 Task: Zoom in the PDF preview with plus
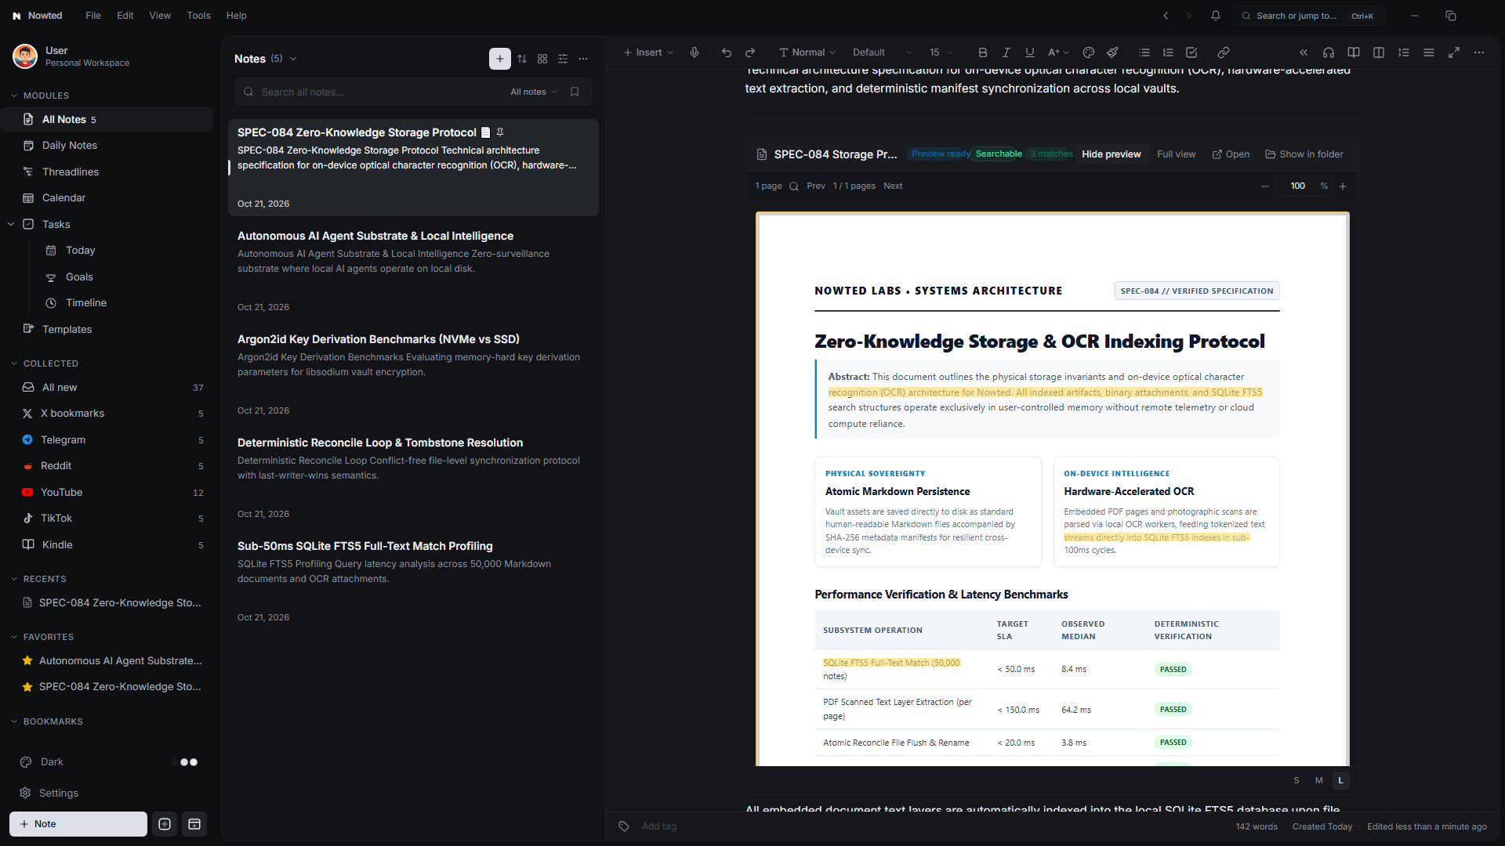tap(1343, 186)
